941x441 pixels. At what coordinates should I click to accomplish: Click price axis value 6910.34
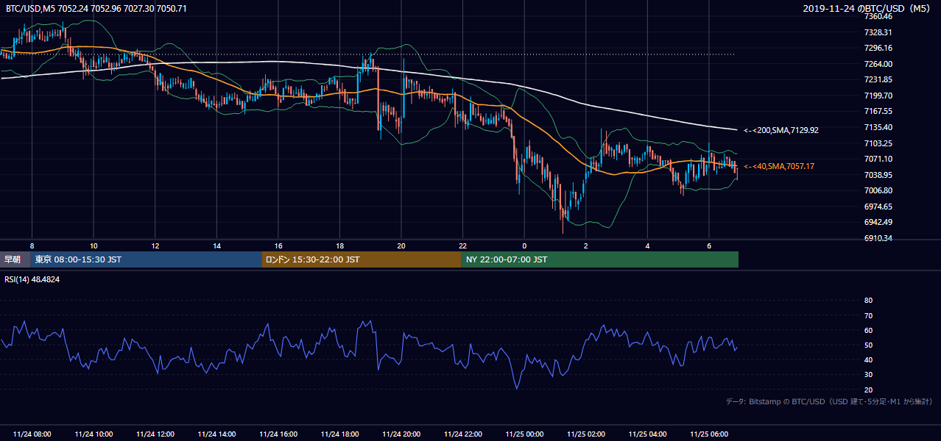[878, 238]
